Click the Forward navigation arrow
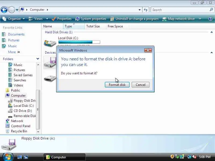 (12, 10)
